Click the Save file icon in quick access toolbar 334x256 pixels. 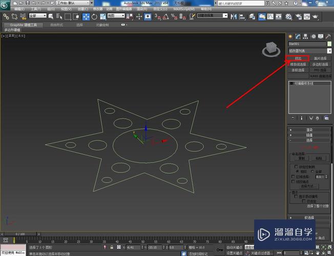28,3
